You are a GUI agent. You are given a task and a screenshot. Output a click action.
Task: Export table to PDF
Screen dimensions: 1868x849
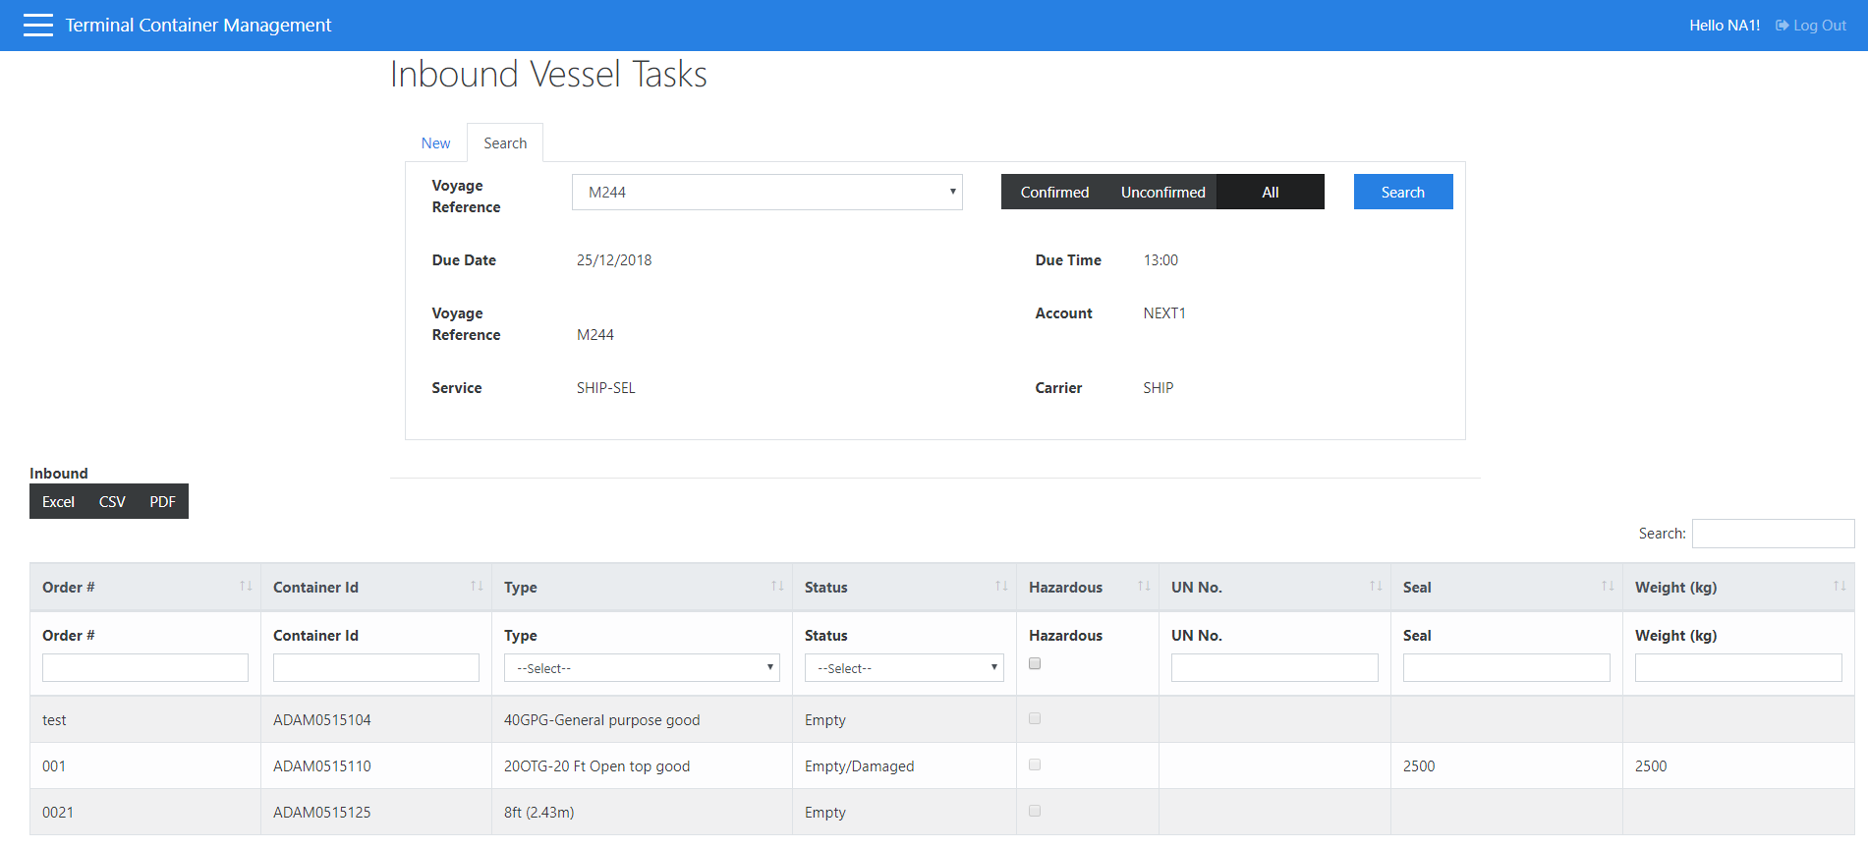(162, 501)
